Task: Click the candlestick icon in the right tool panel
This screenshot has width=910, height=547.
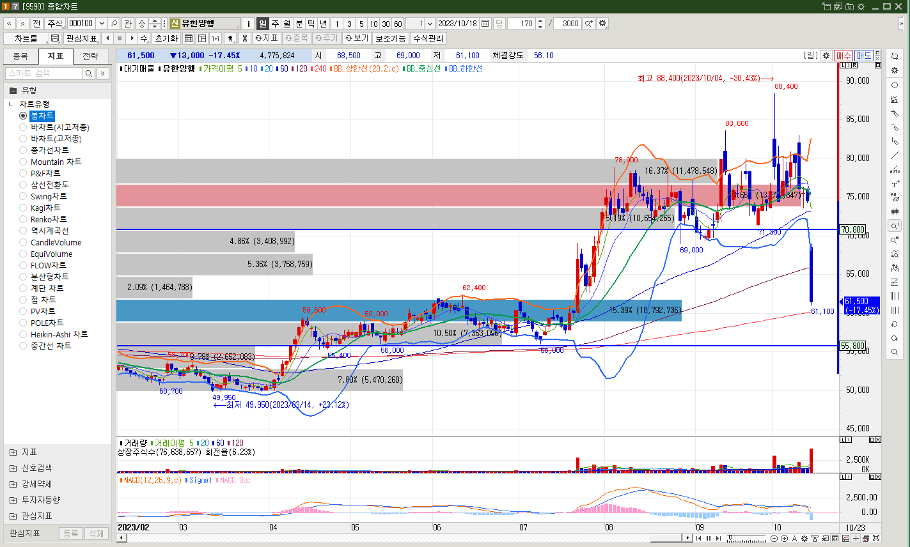Action: (895, 212)
